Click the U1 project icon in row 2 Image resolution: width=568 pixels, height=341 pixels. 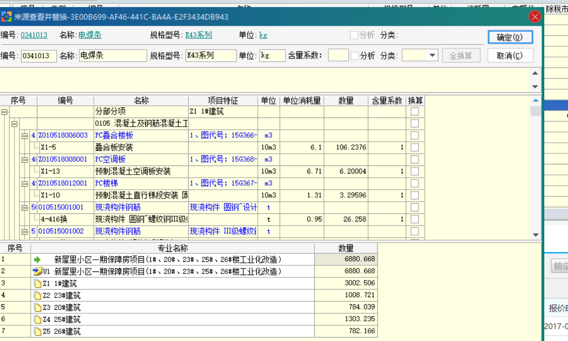[x=37, y=271]
